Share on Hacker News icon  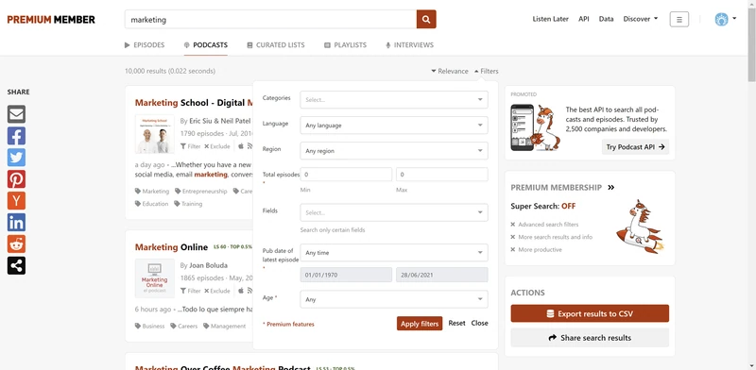click(x=16, y=201)
